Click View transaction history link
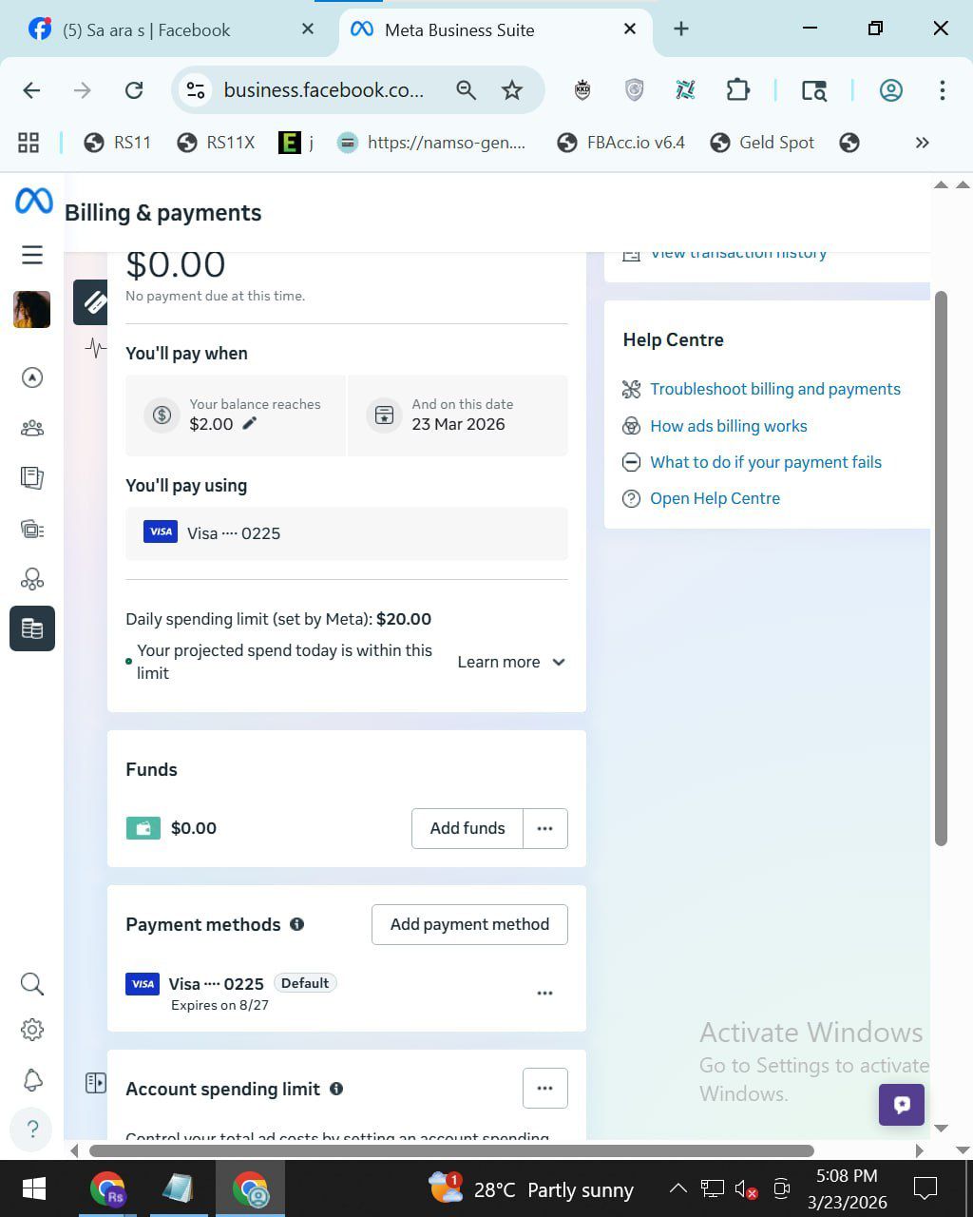 738,253
